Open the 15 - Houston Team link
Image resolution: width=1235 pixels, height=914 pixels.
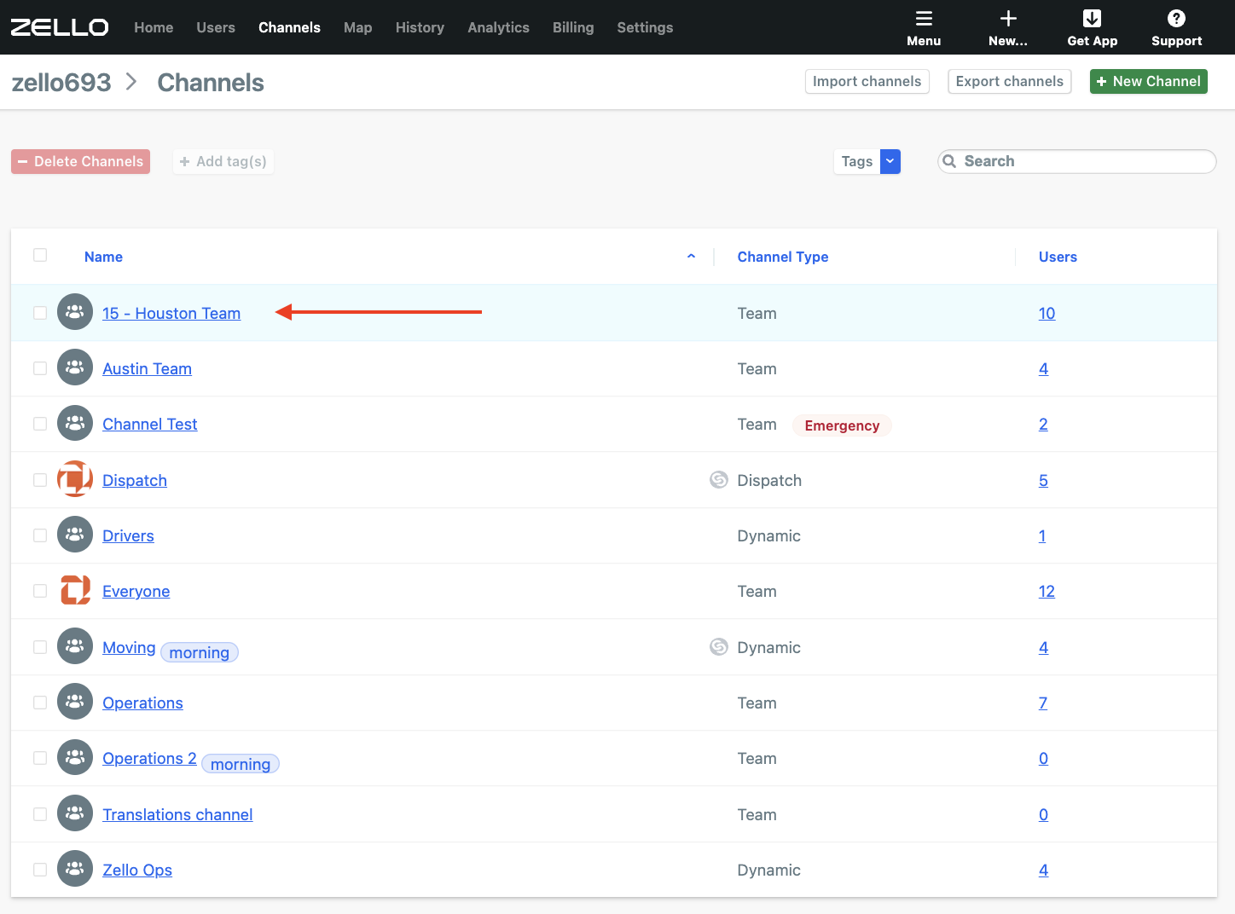[x=171, y=313]
